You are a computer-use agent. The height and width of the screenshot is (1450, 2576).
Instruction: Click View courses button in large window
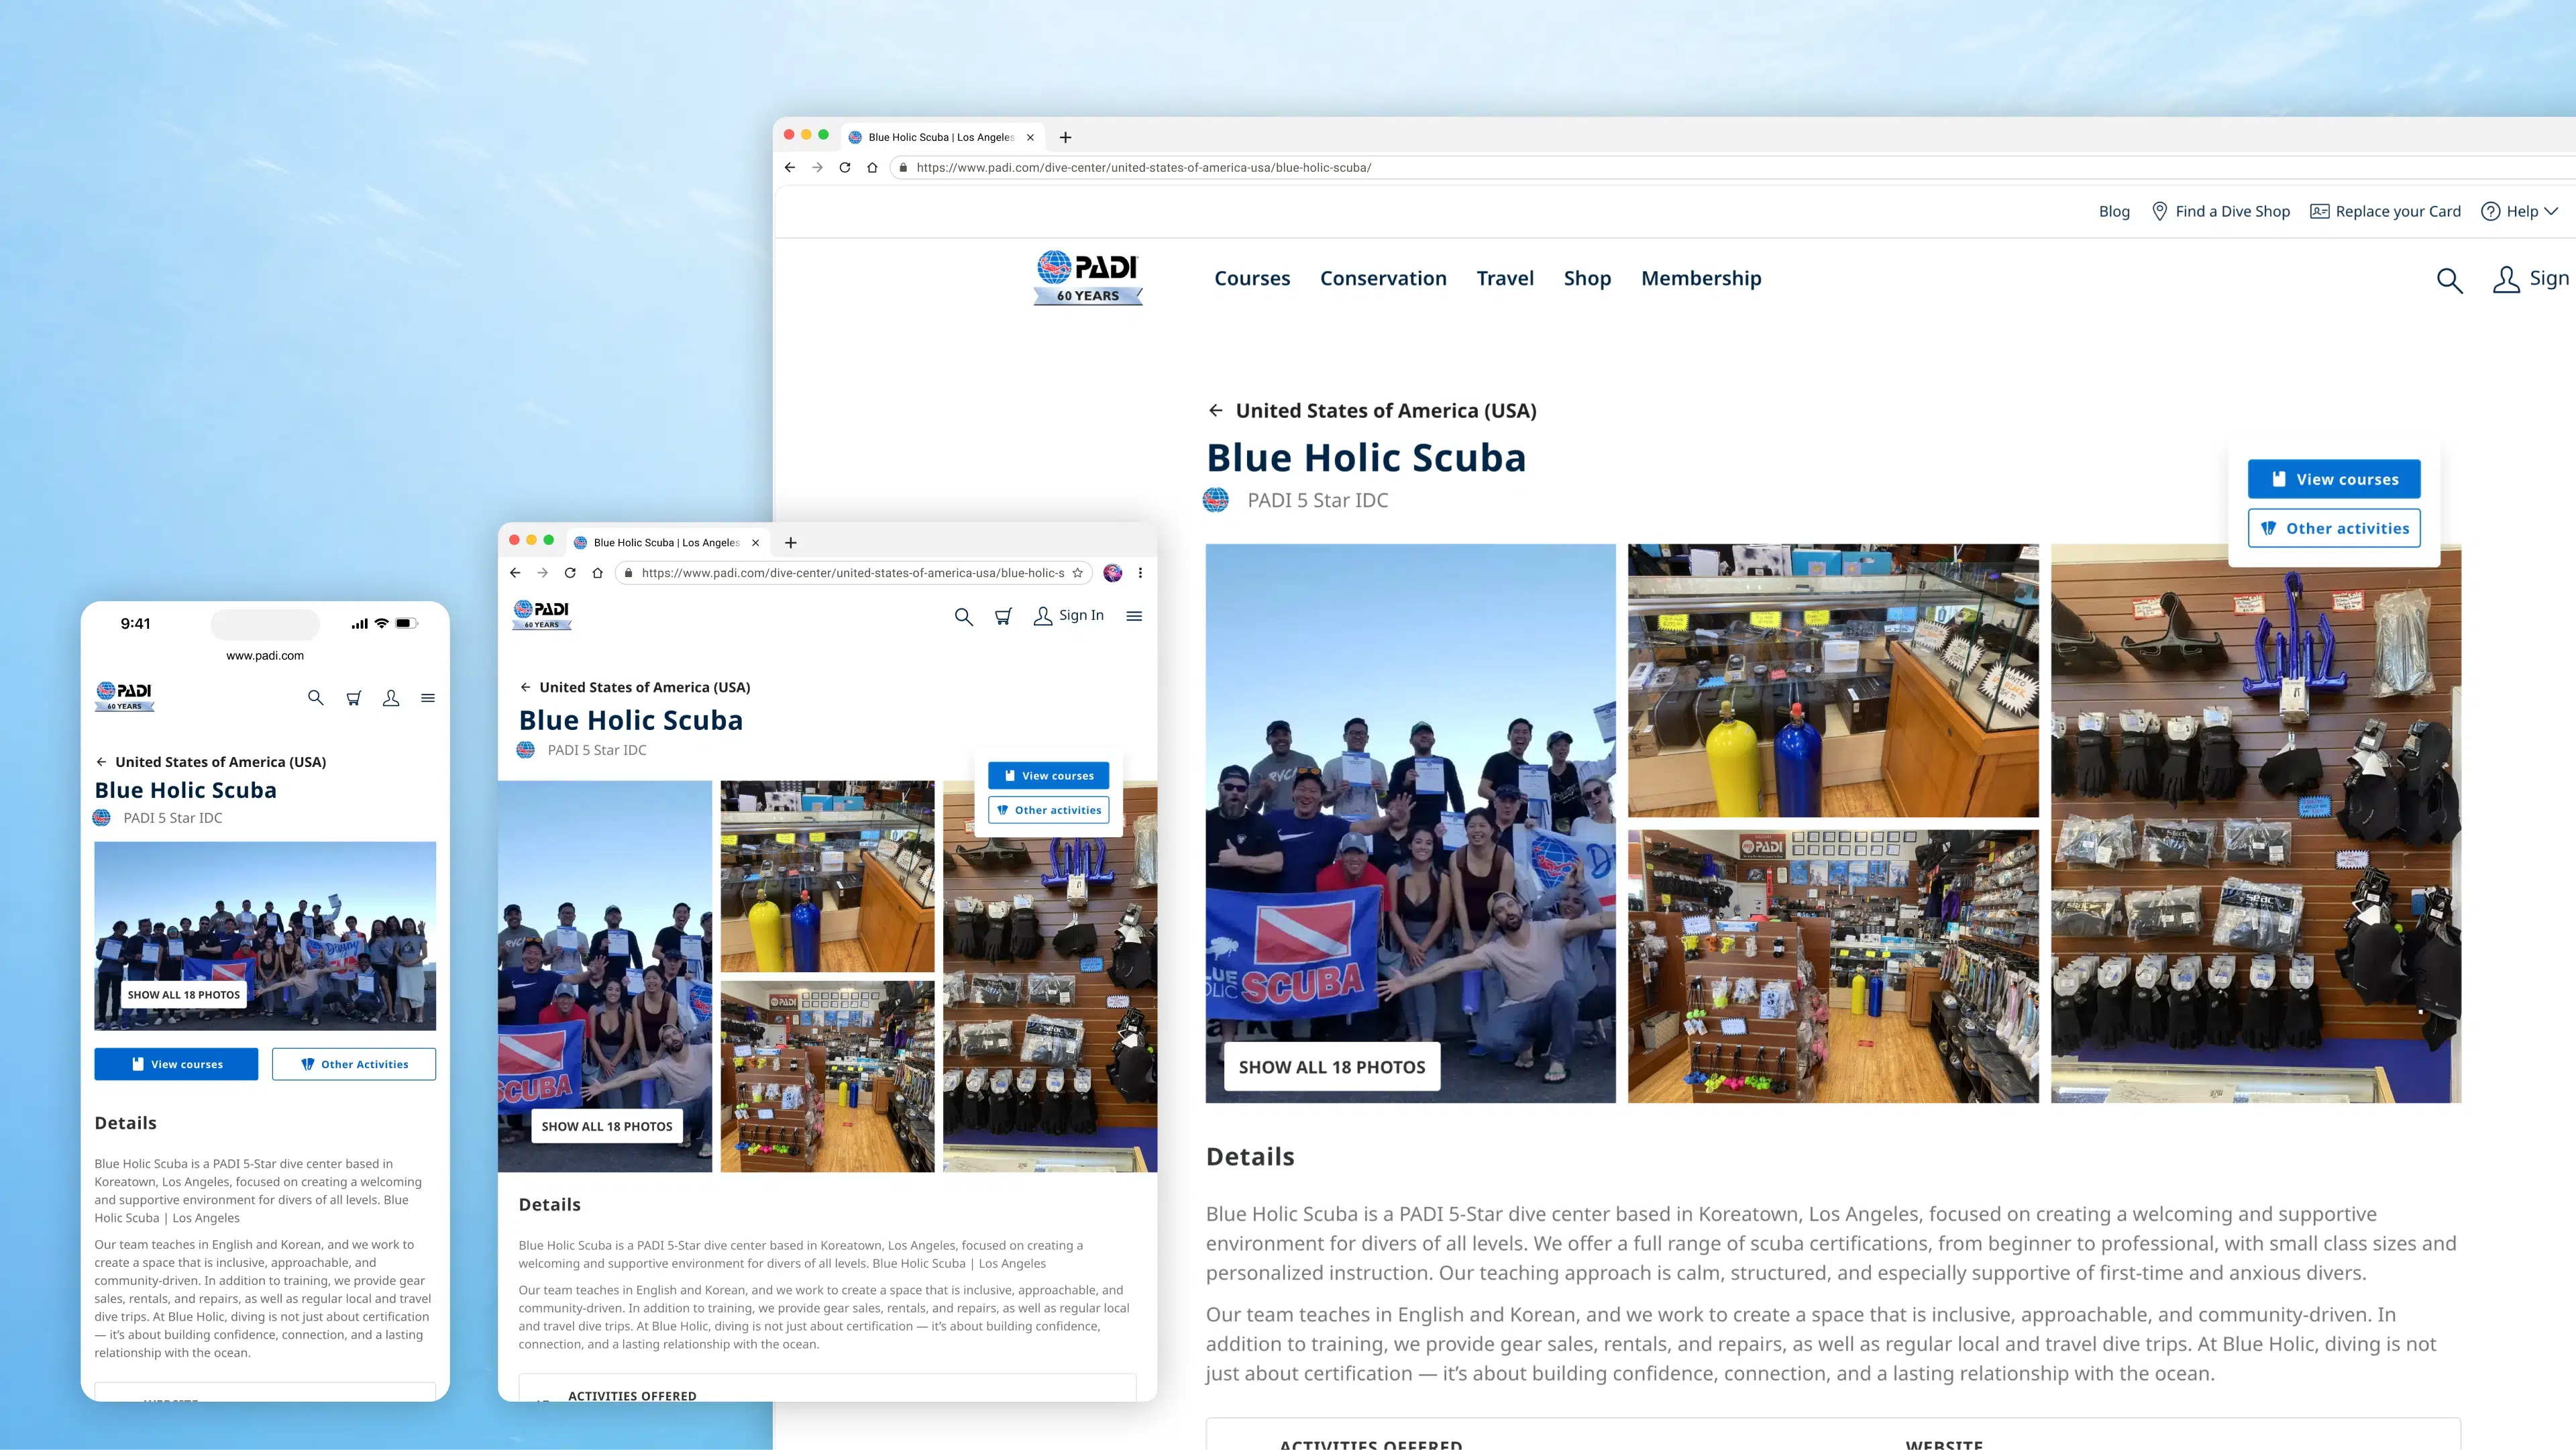[2334, 479]
